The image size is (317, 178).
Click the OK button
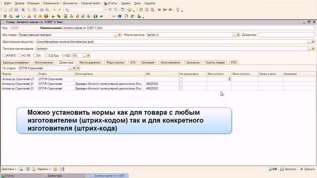[273, 169]
